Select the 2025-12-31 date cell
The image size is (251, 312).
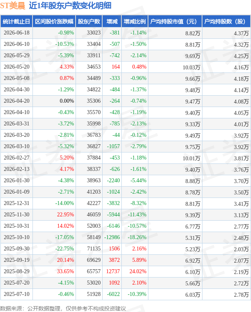tap(16, 203)
